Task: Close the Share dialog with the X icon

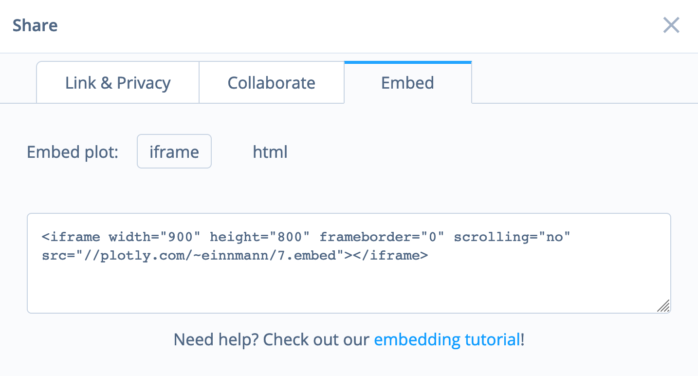Action: coord(671,25)
